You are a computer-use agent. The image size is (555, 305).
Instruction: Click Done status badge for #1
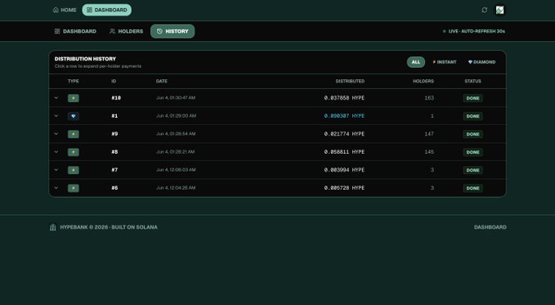[473, 116]
